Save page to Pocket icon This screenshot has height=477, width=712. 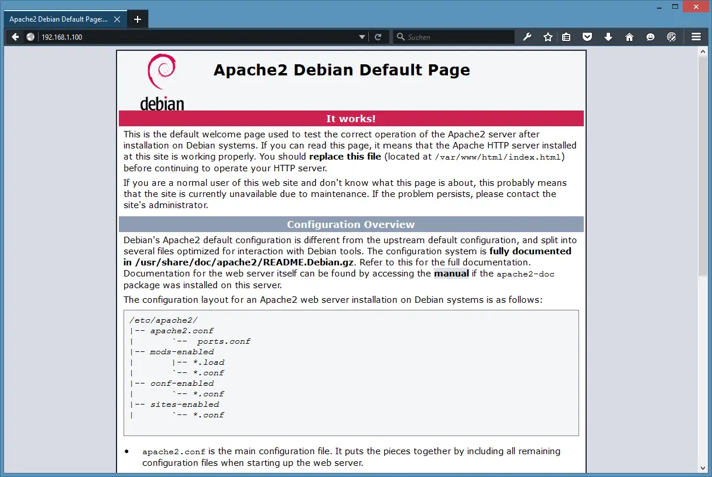coord(587,37)
